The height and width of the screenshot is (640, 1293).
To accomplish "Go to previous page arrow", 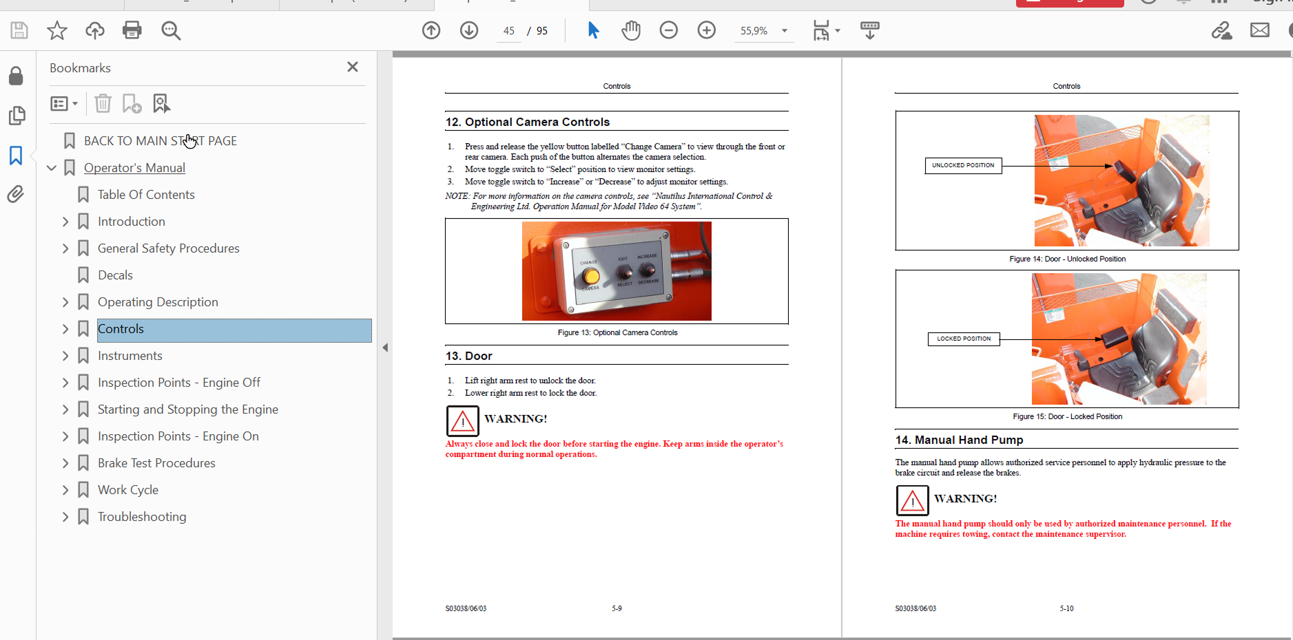I will pos(431,30).
